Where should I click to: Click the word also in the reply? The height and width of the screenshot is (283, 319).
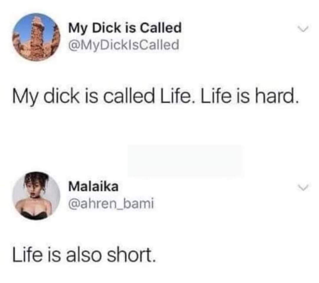(83, 255)
